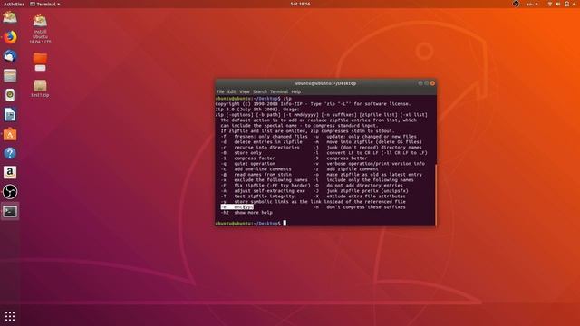This screenshot has height=326, width=580.
Task: Click 'read names from stdin' text
Action: tap(263, 175)
